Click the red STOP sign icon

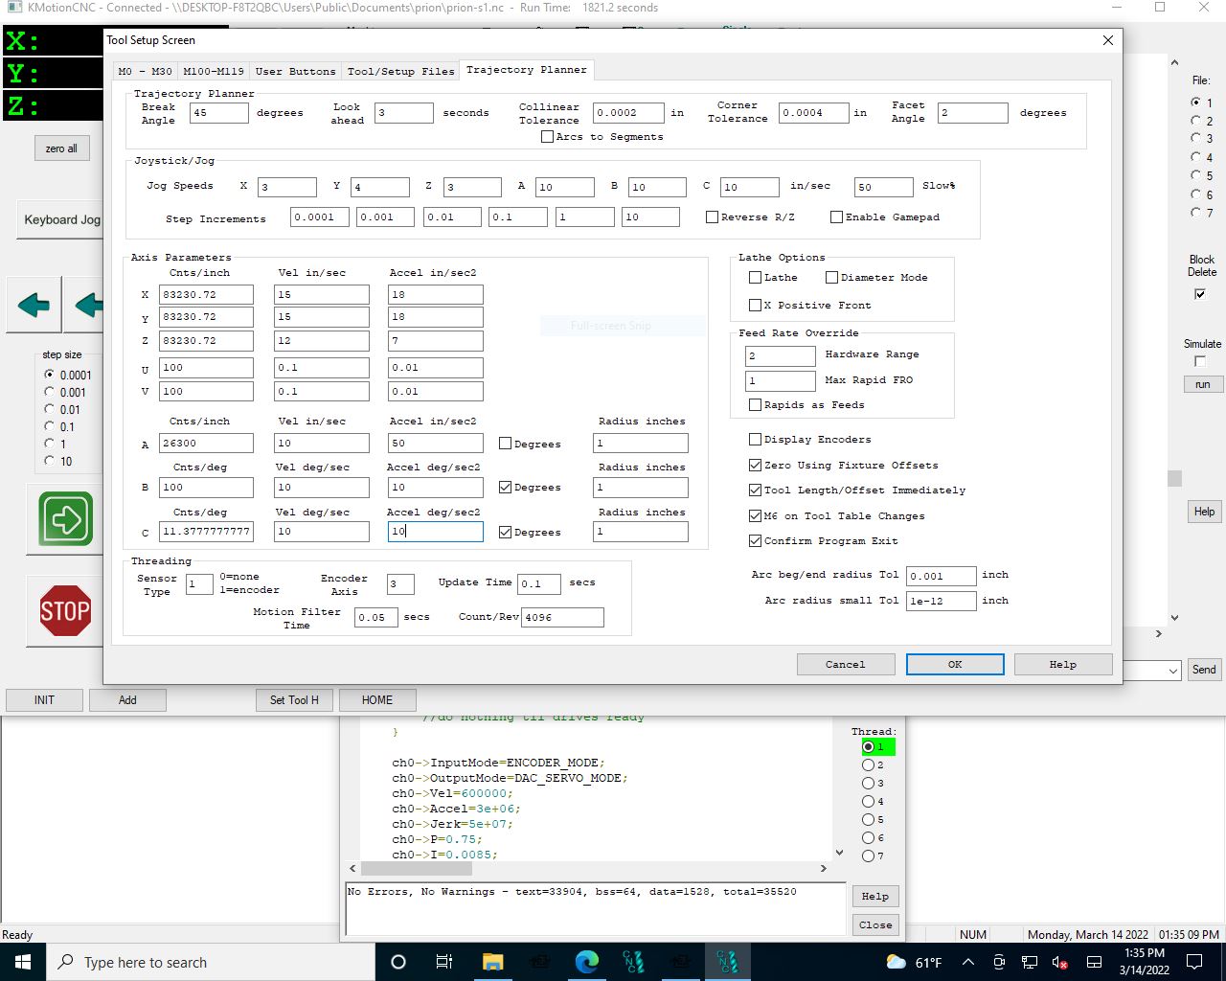point(65,610)
